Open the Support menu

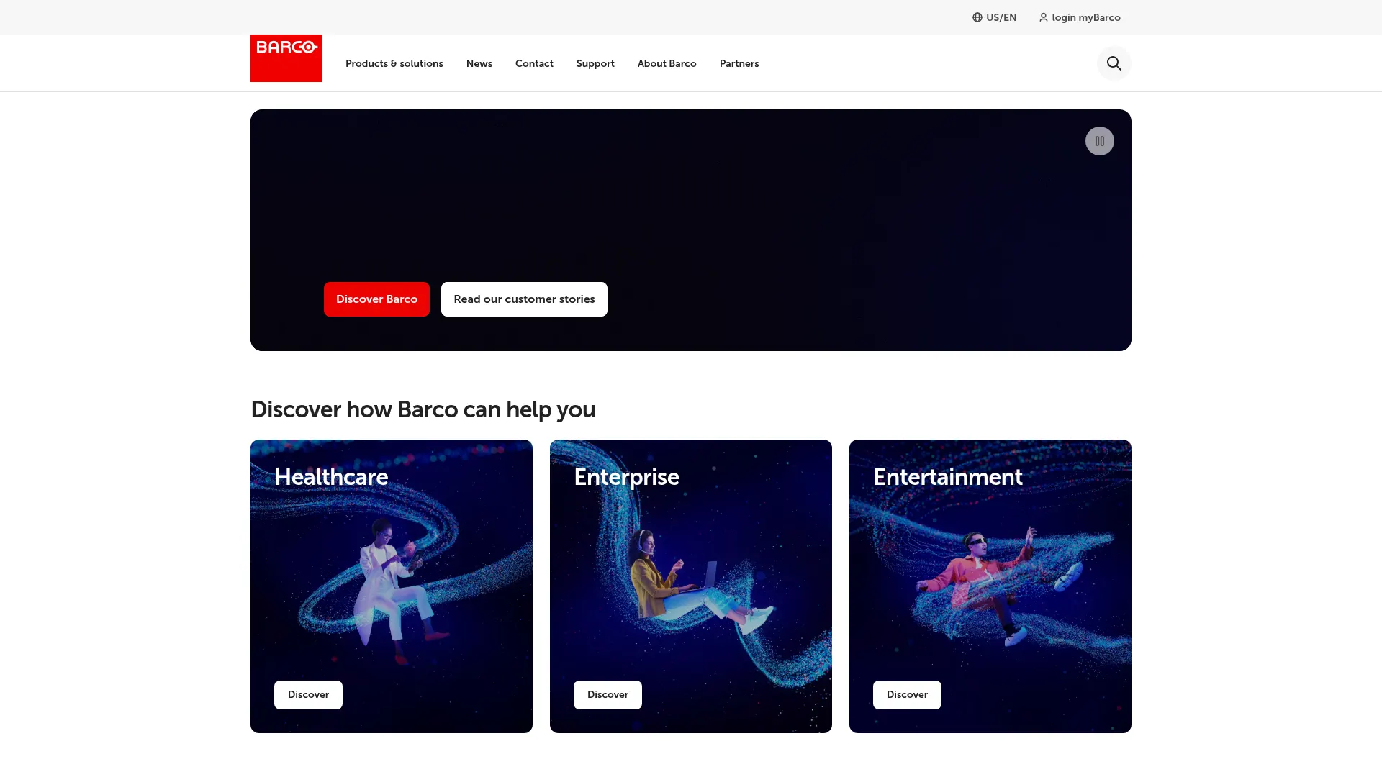pos(595,63)
